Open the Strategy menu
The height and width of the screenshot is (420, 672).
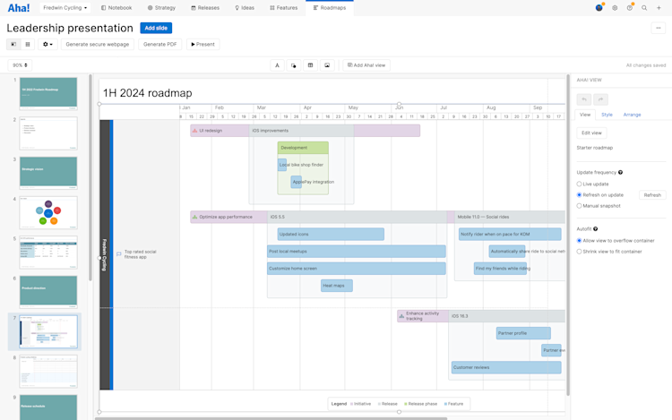click(x=161, y=8)
